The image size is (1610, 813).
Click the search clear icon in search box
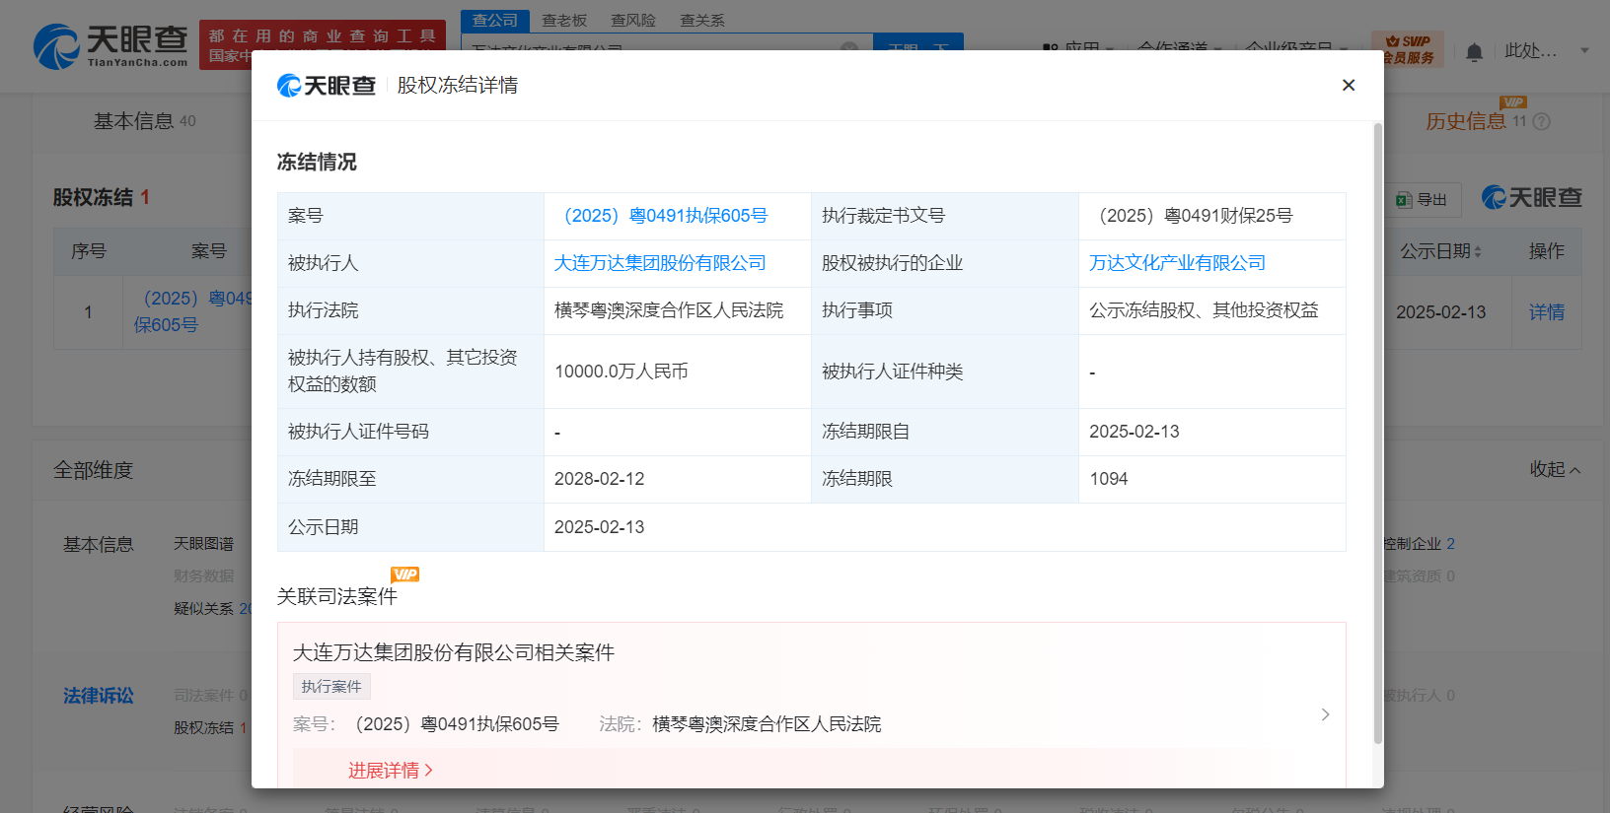click(848, 48)
